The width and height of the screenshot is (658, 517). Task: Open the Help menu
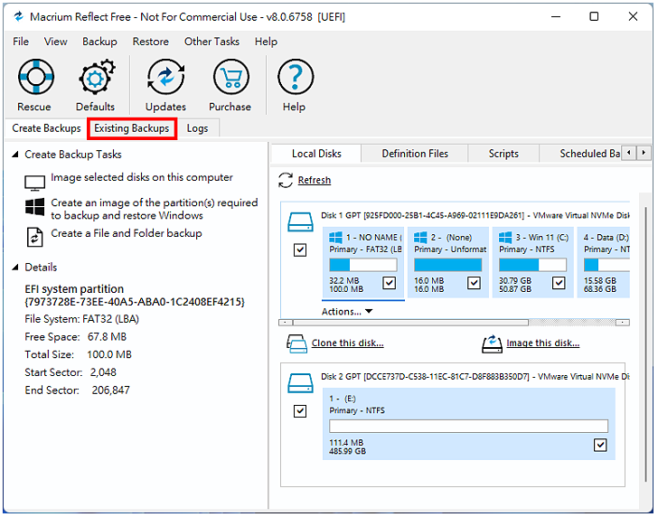click(266, 42)
